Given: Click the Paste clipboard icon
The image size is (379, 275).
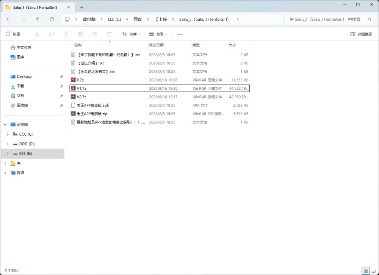Looking at the screenshot, I should [x=66, y=34].
